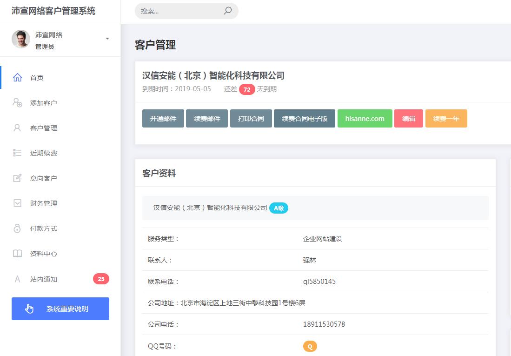The height and width of the screenshot is (356, 511).
Task: Click the add-user icon beside 添加客户
Action: [x=18, y=103]
